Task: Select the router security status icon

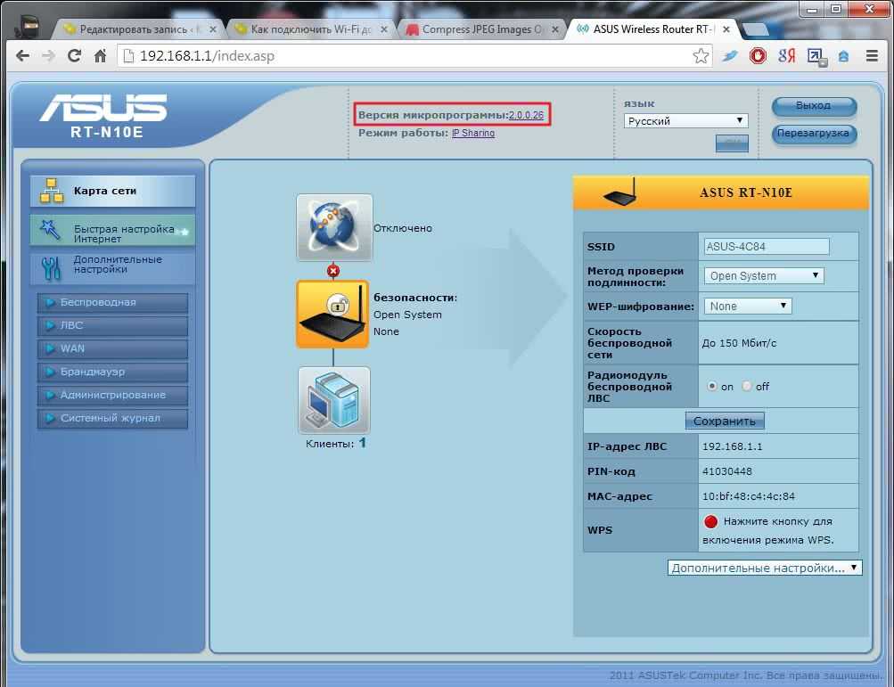Action: coord(332,314)
